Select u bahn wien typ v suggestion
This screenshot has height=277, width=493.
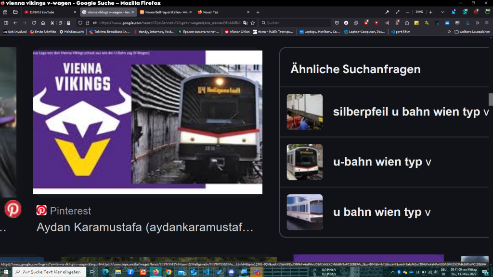(382, 212)
